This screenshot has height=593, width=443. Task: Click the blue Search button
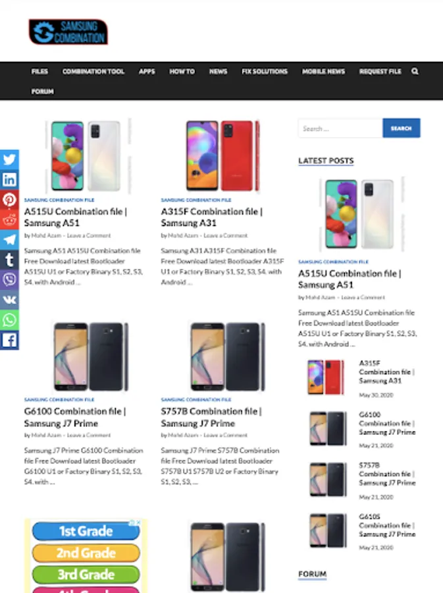401,128
